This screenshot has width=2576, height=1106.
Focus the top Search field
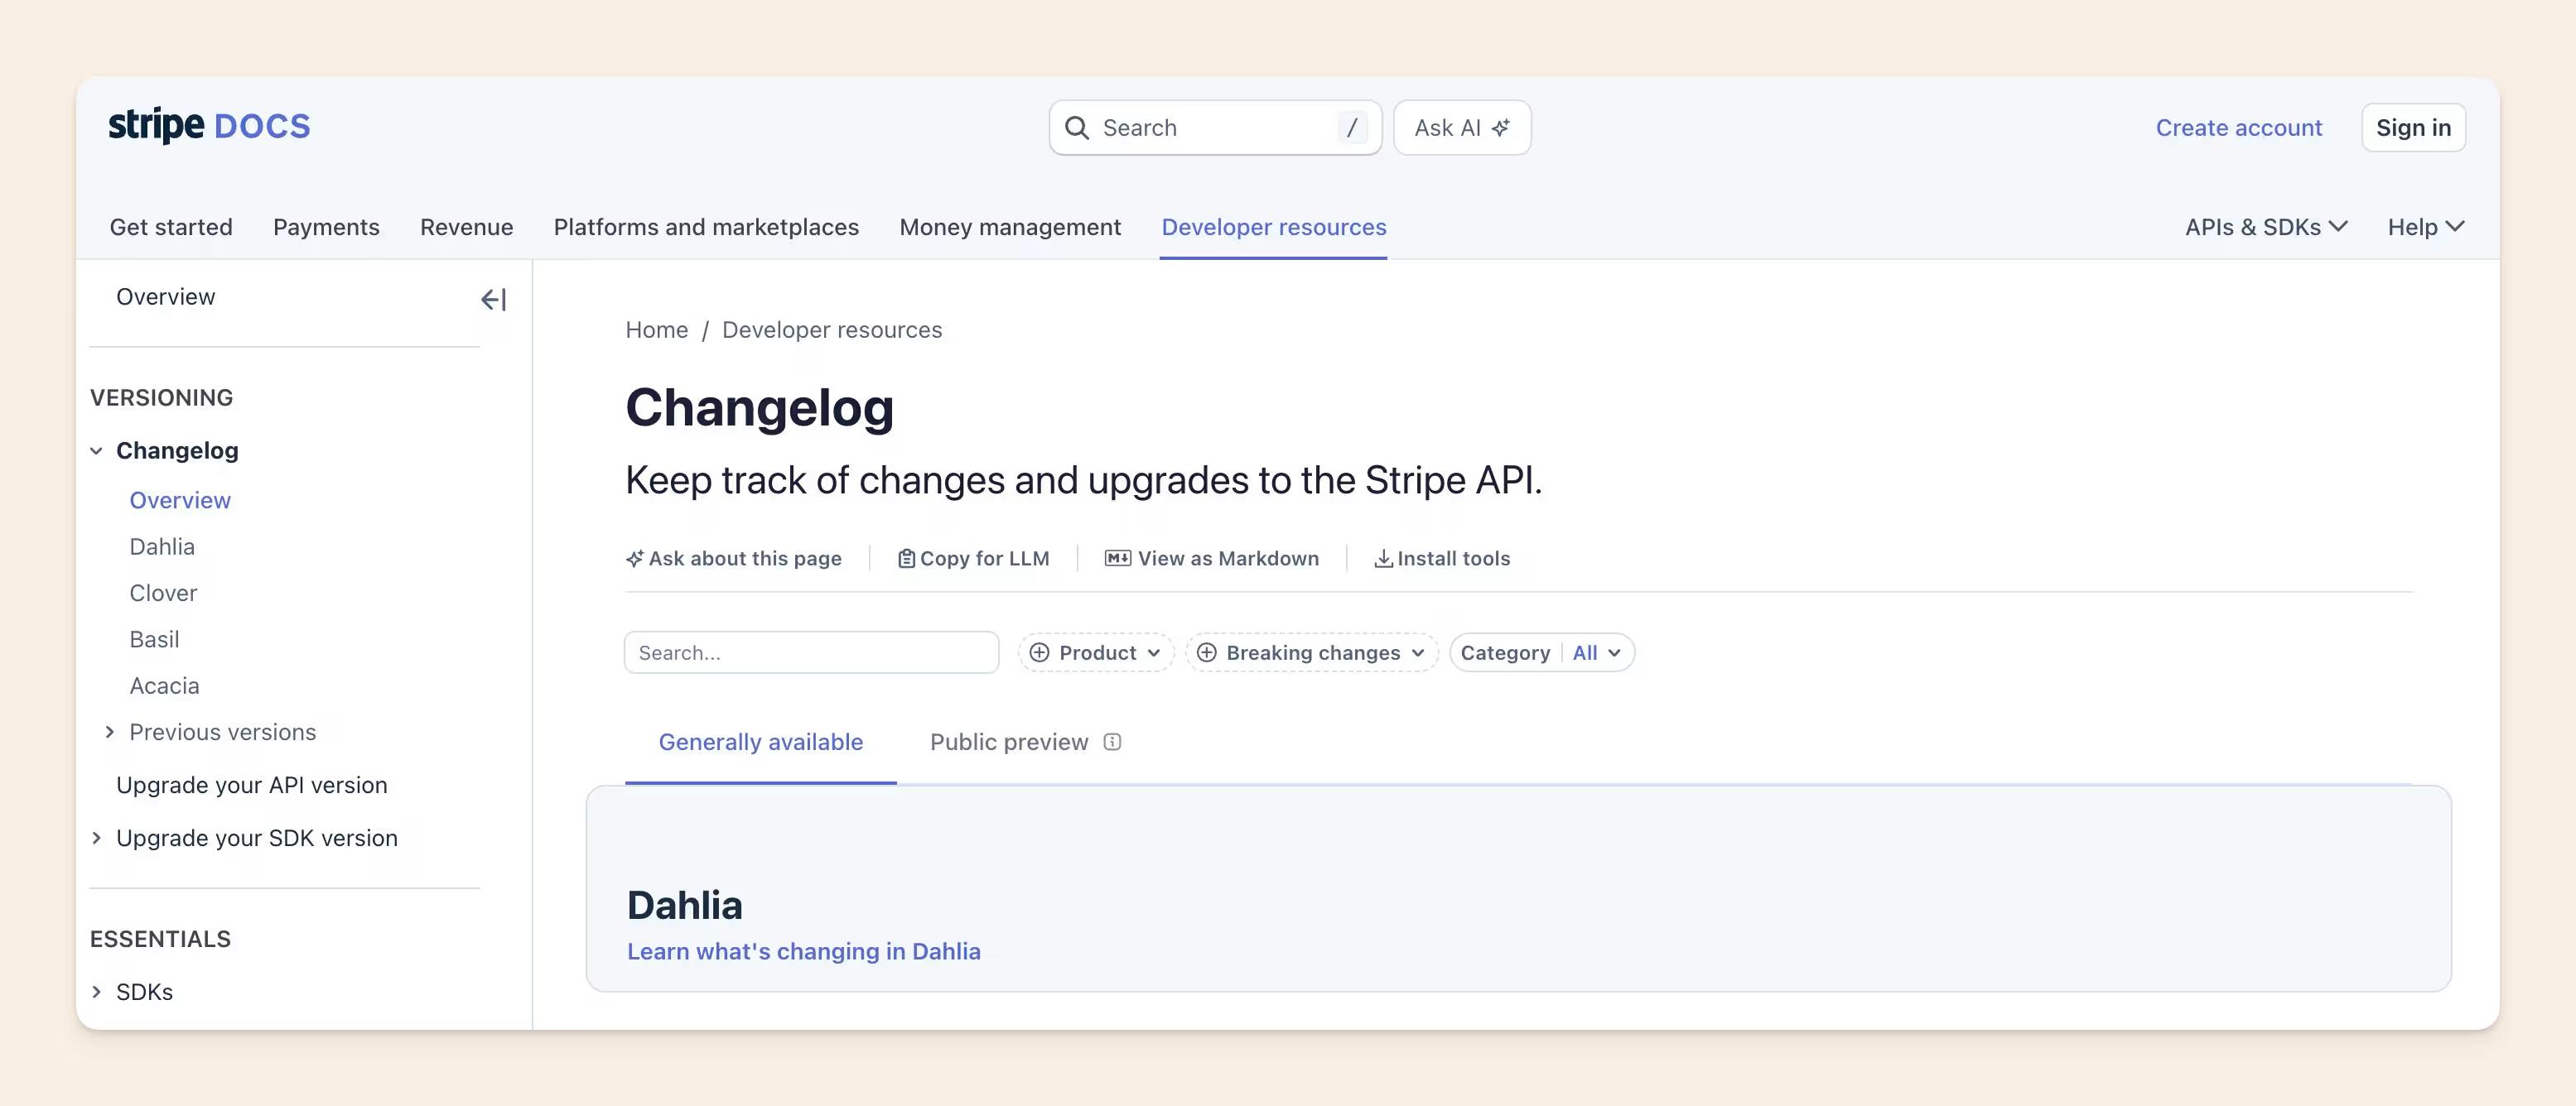click(1215, 127)
